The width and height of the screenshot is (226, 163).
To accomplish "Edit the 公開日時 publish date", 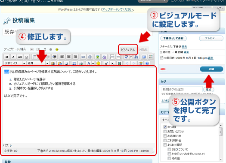I will pyautogui.click(x=211, y=58).
